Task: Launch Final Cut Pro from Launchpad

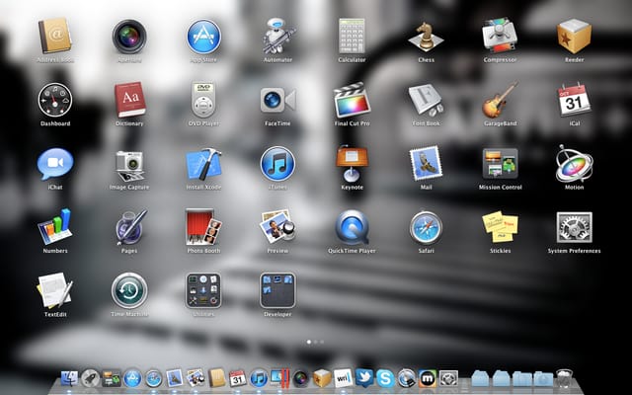Action: coord(352,100)
